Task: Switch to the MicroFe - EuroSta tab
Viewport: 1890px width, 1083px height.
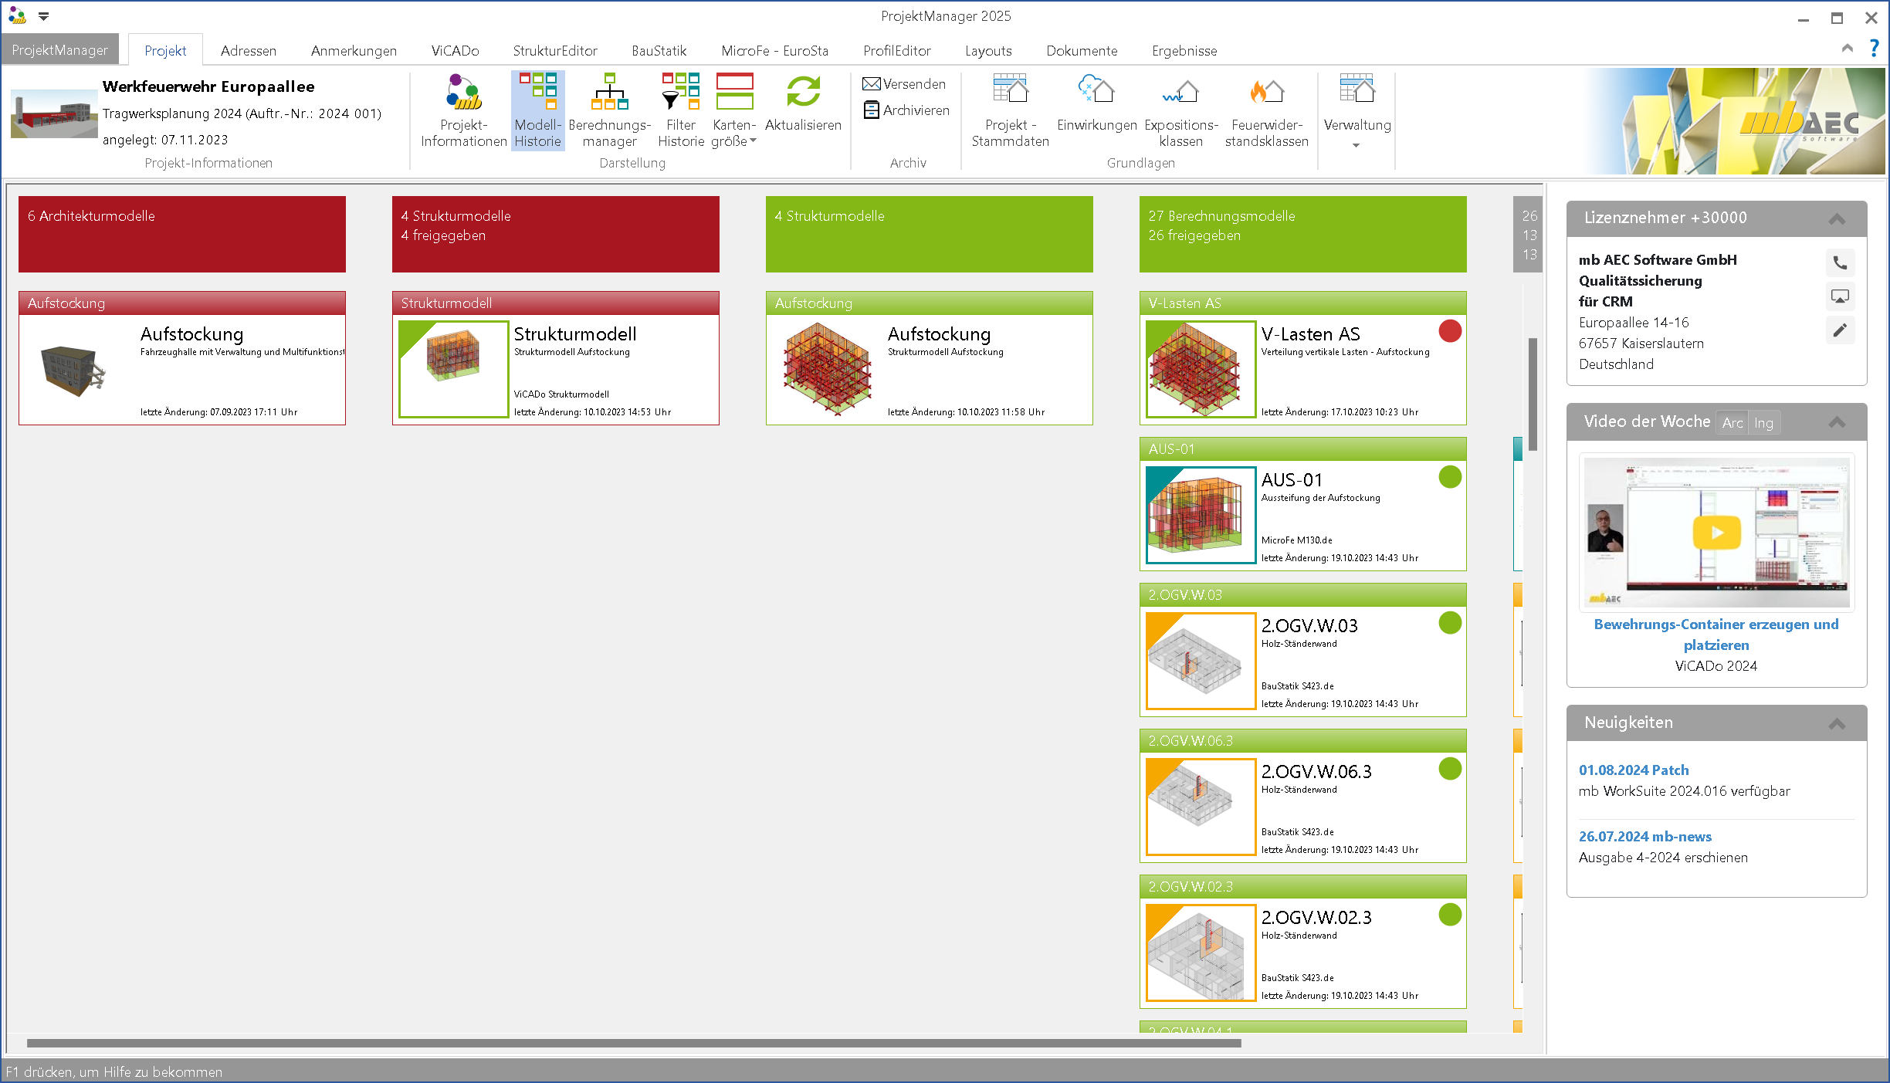Action: (774, 50)
